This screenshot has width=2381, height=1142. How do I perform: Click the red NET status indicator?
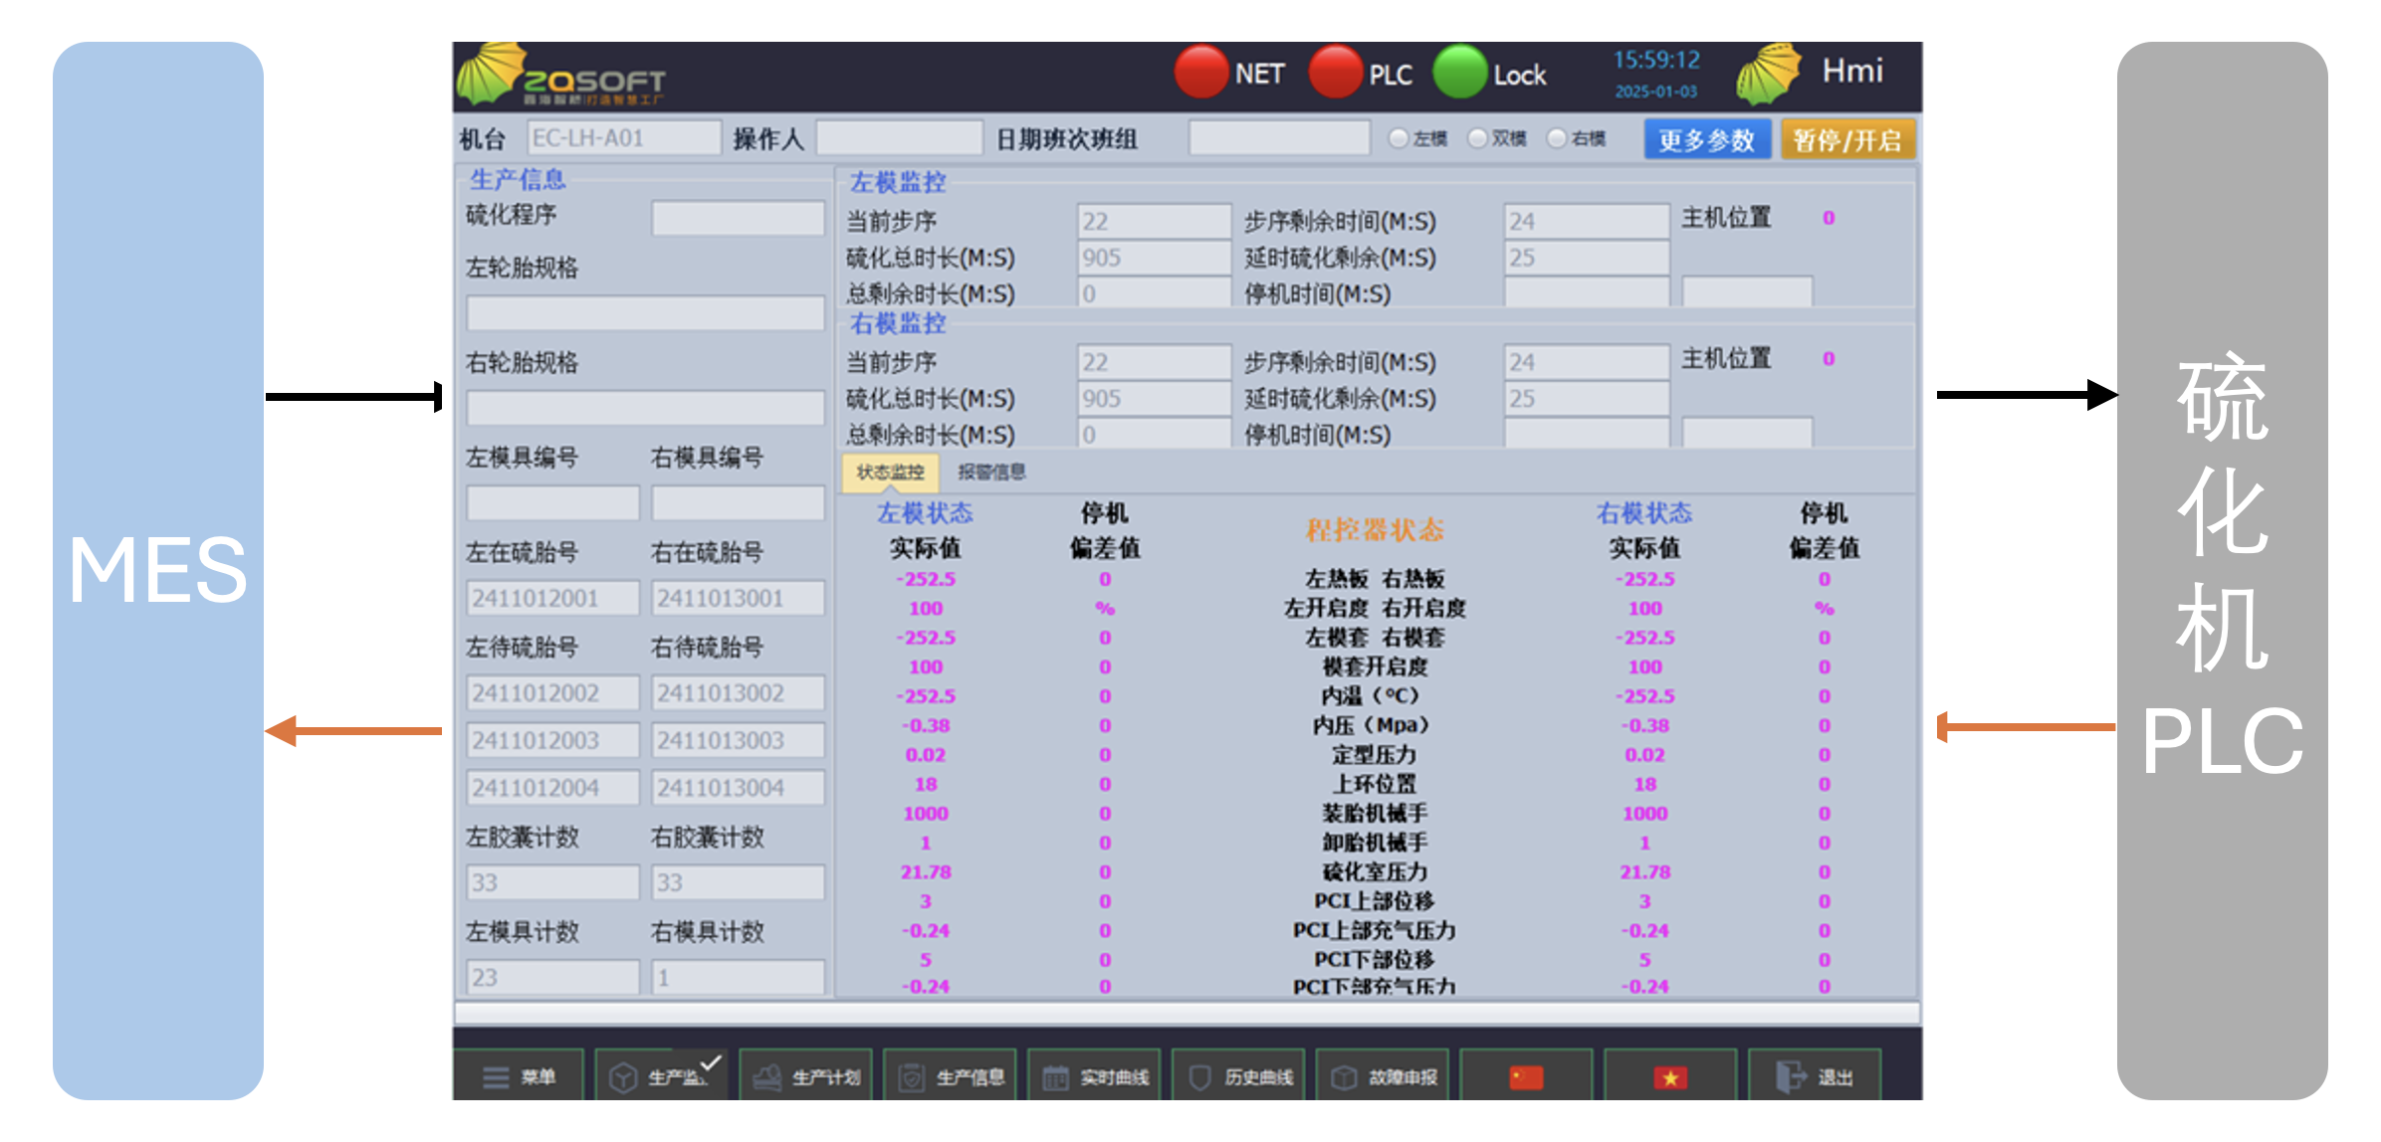tap(1201, 73)
